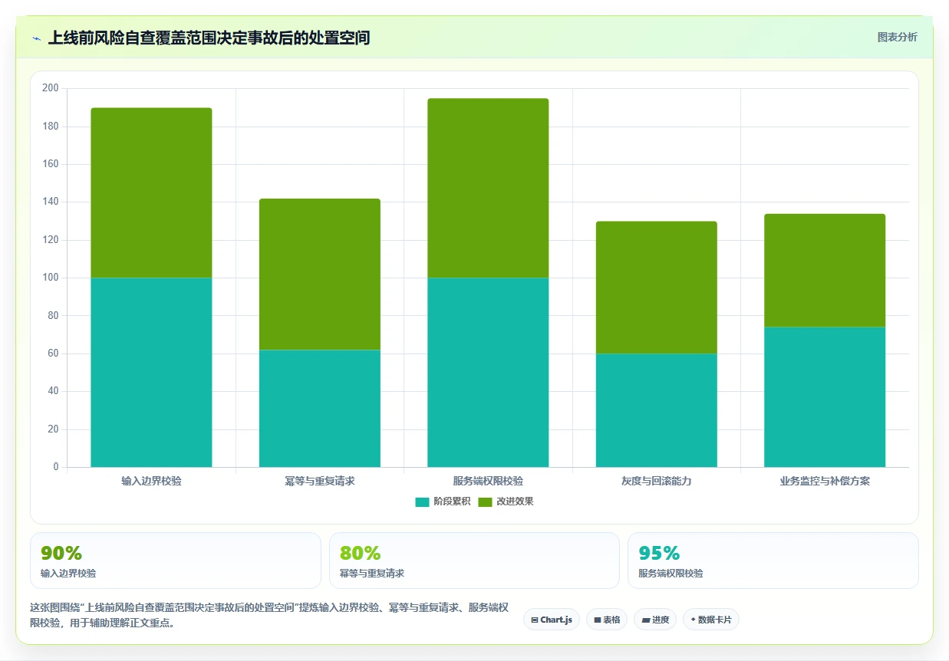Click the icon inside the 进度 chip

(x=645, y=620)
